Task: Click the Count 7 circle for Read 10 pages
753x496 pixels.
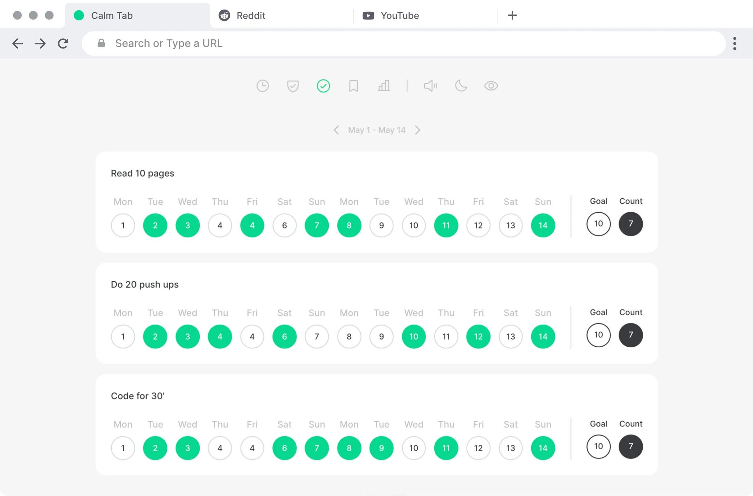Action: coord(631,224)
